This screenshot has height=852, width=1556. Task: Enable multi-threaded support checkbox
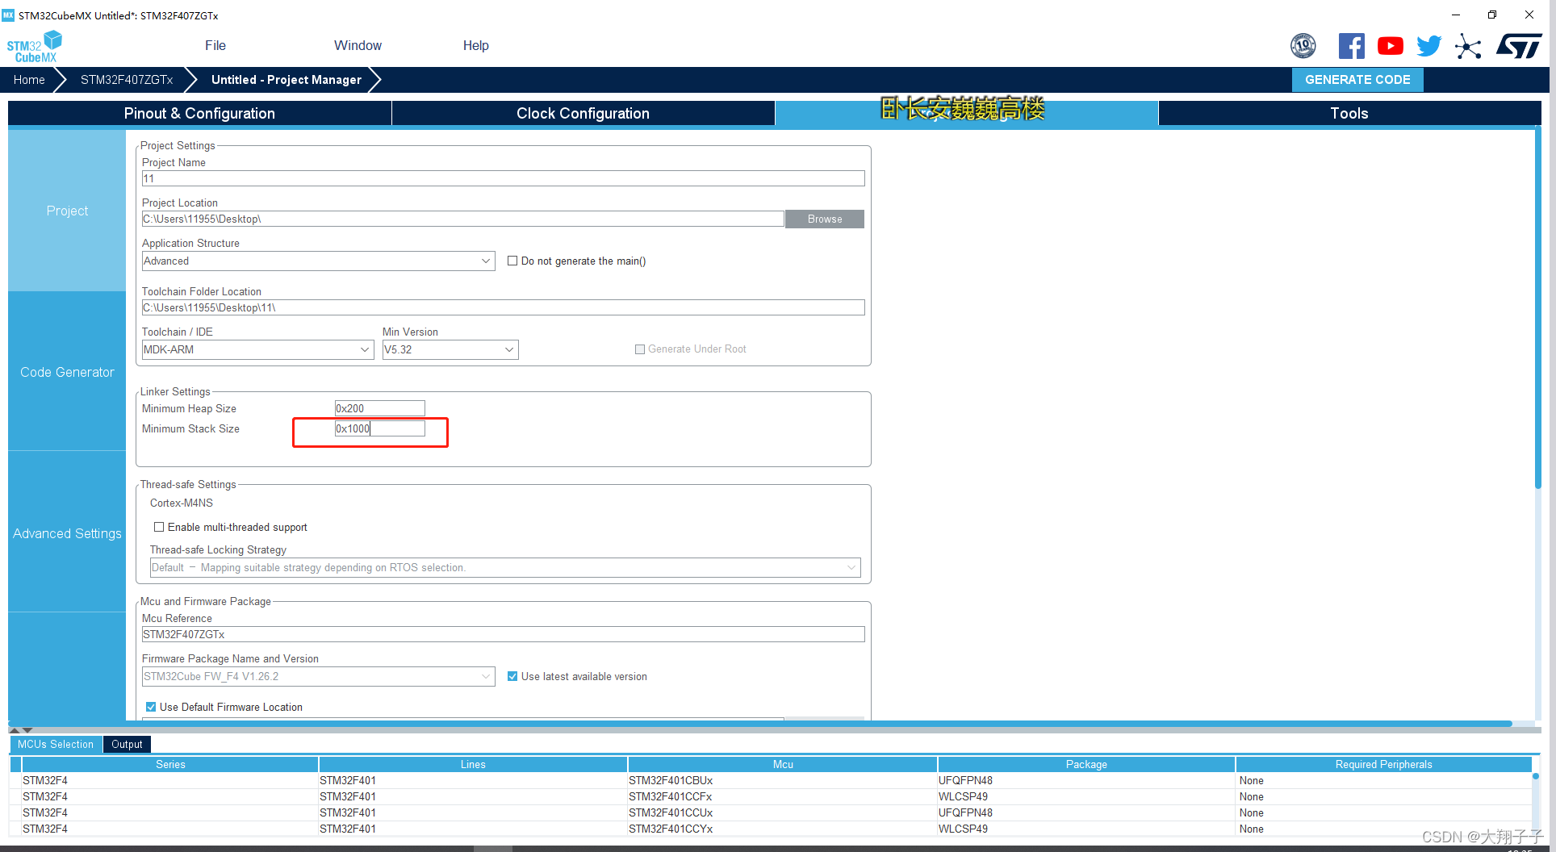[x=159, y=527]
